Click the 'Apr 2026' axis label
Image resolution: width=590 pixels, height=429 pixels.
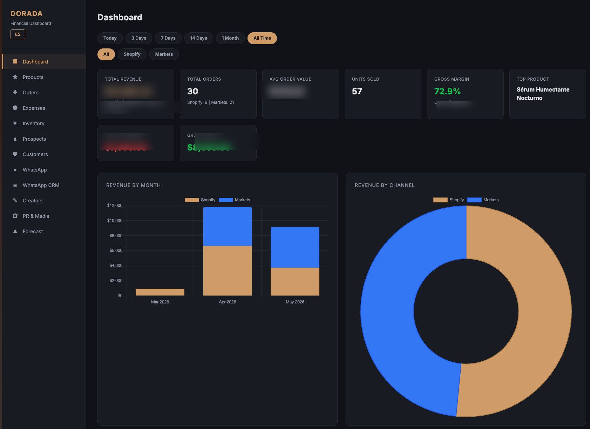click(x=228, y=302)
